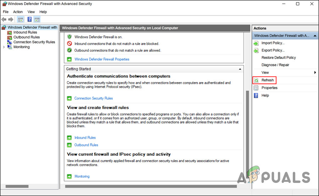Click the green check outbound allowed icon
The height and width of the screenshot is (196, 319).
[x=69, y=50]
